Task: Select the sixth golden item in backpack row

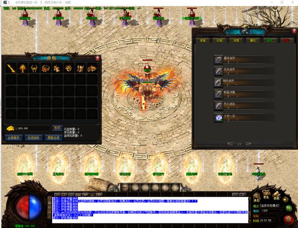Action: tap(68, 68)
